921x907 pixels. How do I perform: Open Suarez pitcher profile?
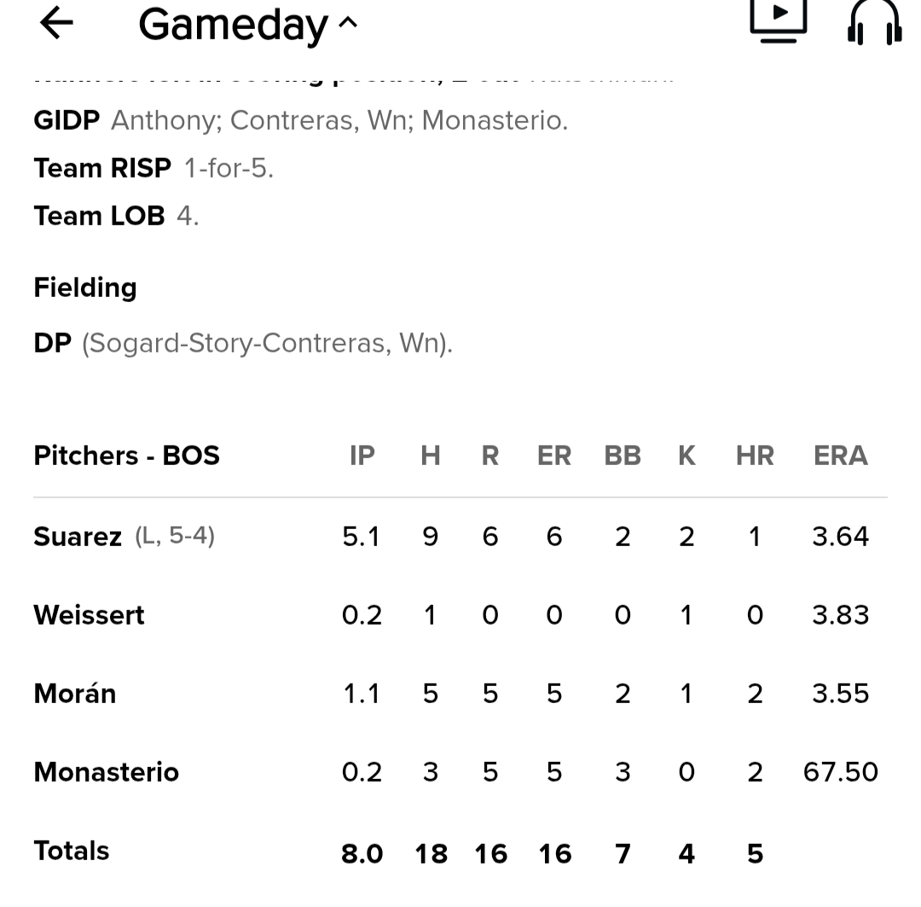[78, 537]
